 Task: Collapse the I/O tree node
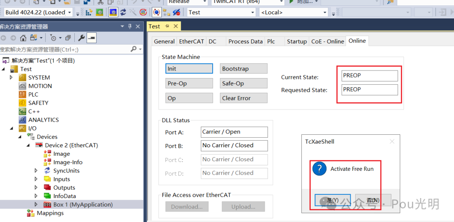(12, 128)
